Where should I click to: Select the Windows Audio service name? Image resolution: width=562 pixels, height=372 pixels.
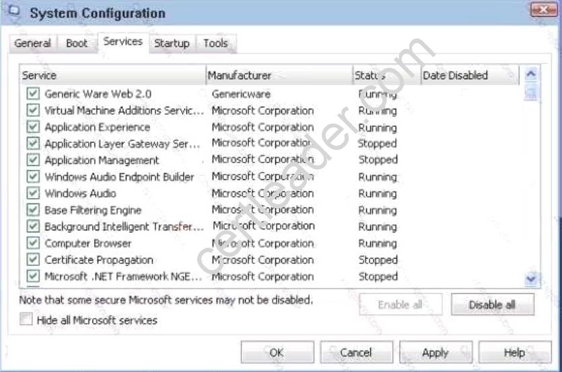tap(80, 193)
